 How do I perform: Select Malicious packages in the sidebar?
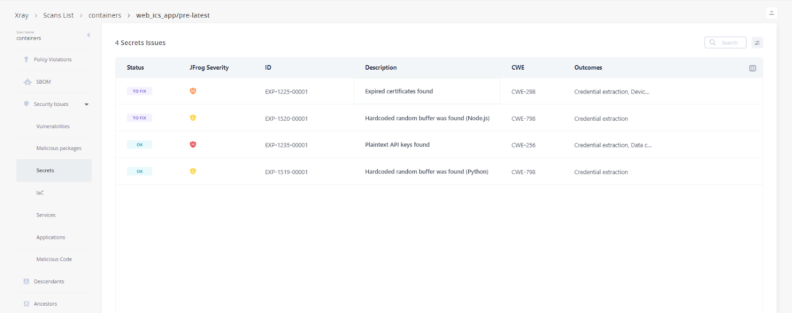click(x=58, y=148)
